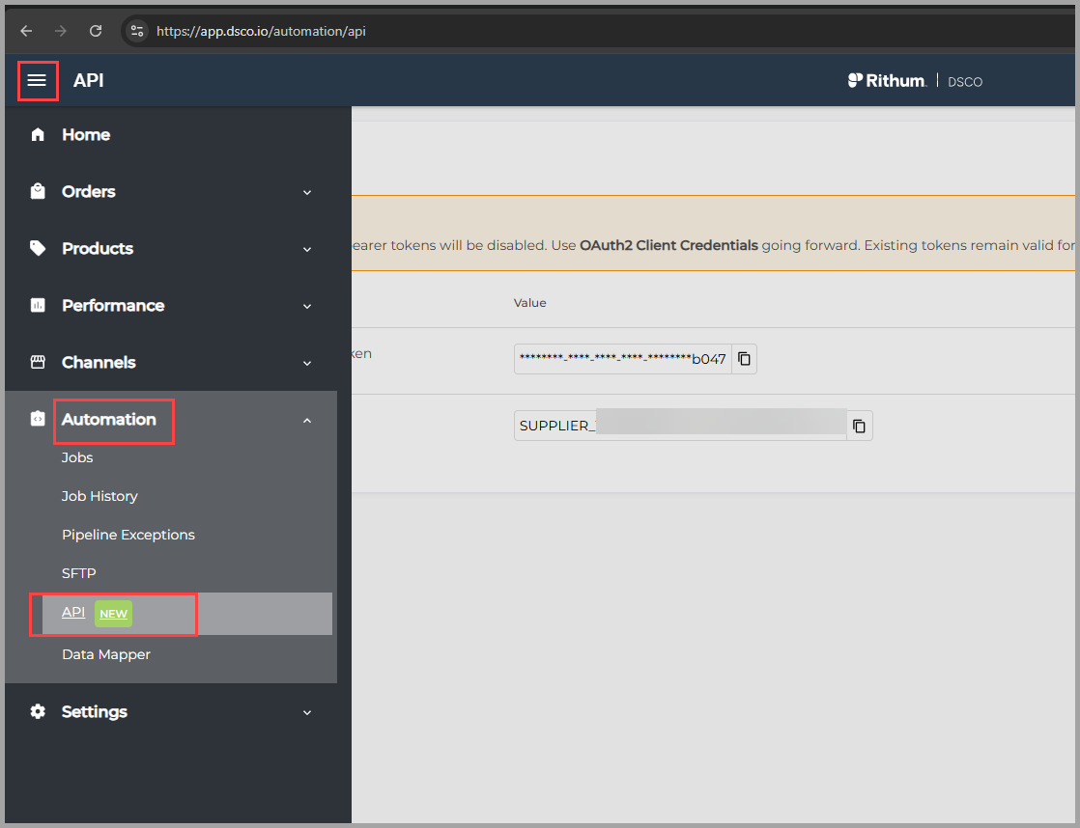Expand the Performance menu chevron
Viewport: 1080px width, 828px height.
[x=307, y=306]
